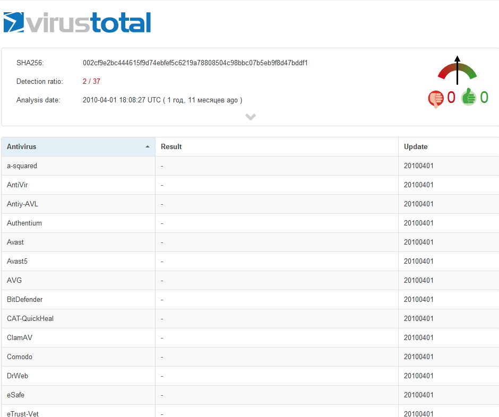The width and height of the screenshot is (499, 417).
Task: Click the update date in AVG row
Action: [x=418, y=280]
